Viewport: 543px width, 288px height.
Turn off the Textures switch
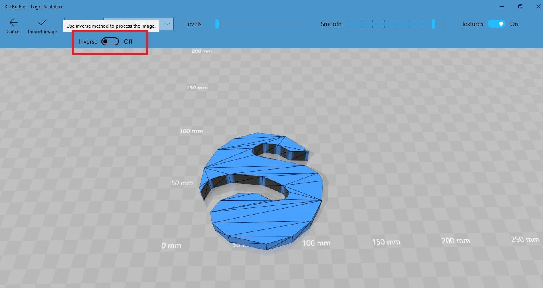pyautogui.click(x=496, y=24)
